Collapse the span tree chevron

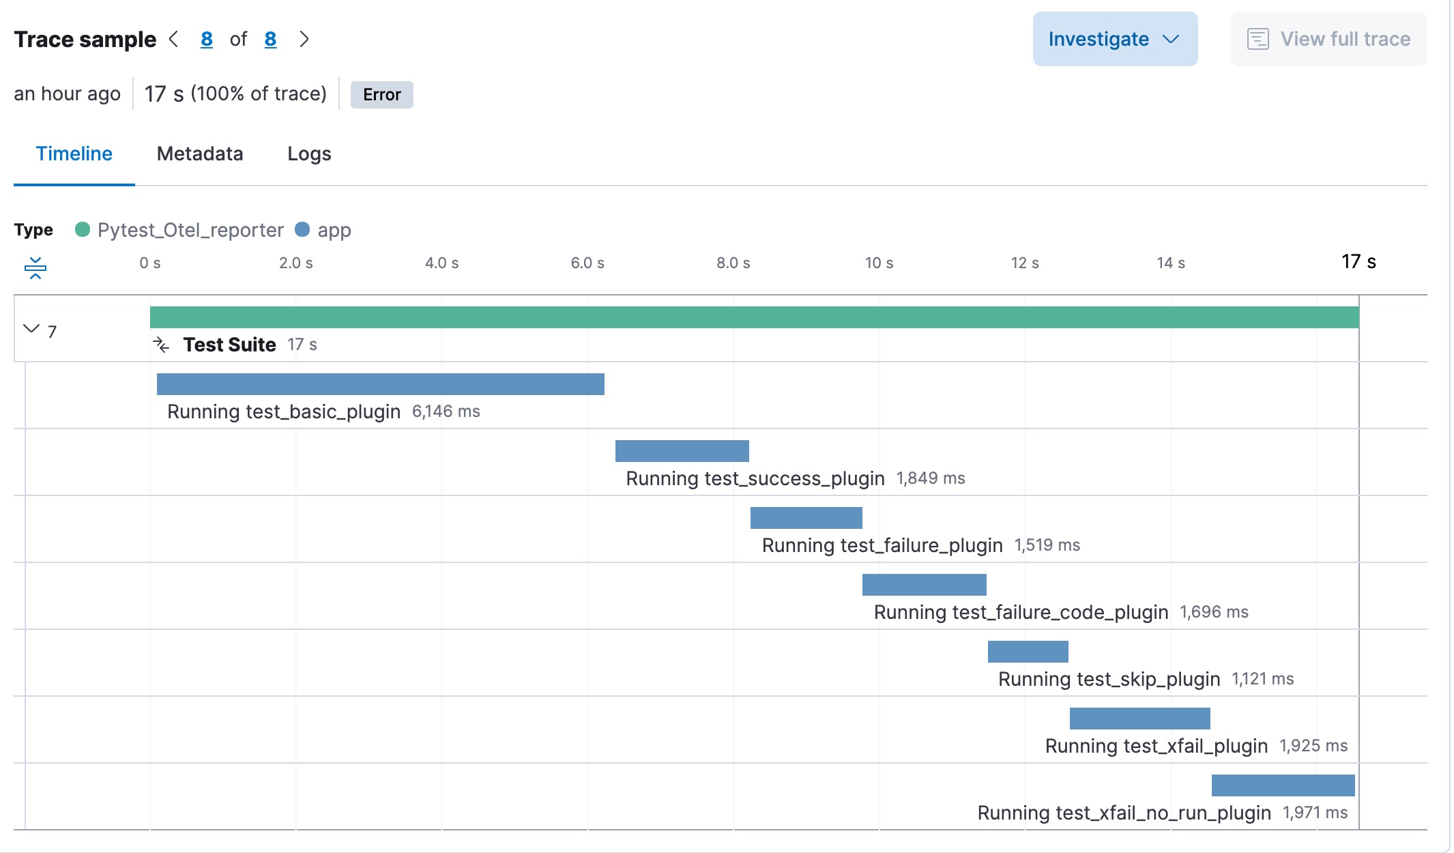[x=31, y=328]
